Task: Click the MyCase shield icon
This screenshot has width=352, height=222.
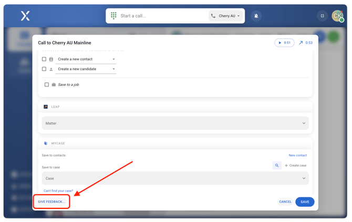Action: (x=46, y=143)
